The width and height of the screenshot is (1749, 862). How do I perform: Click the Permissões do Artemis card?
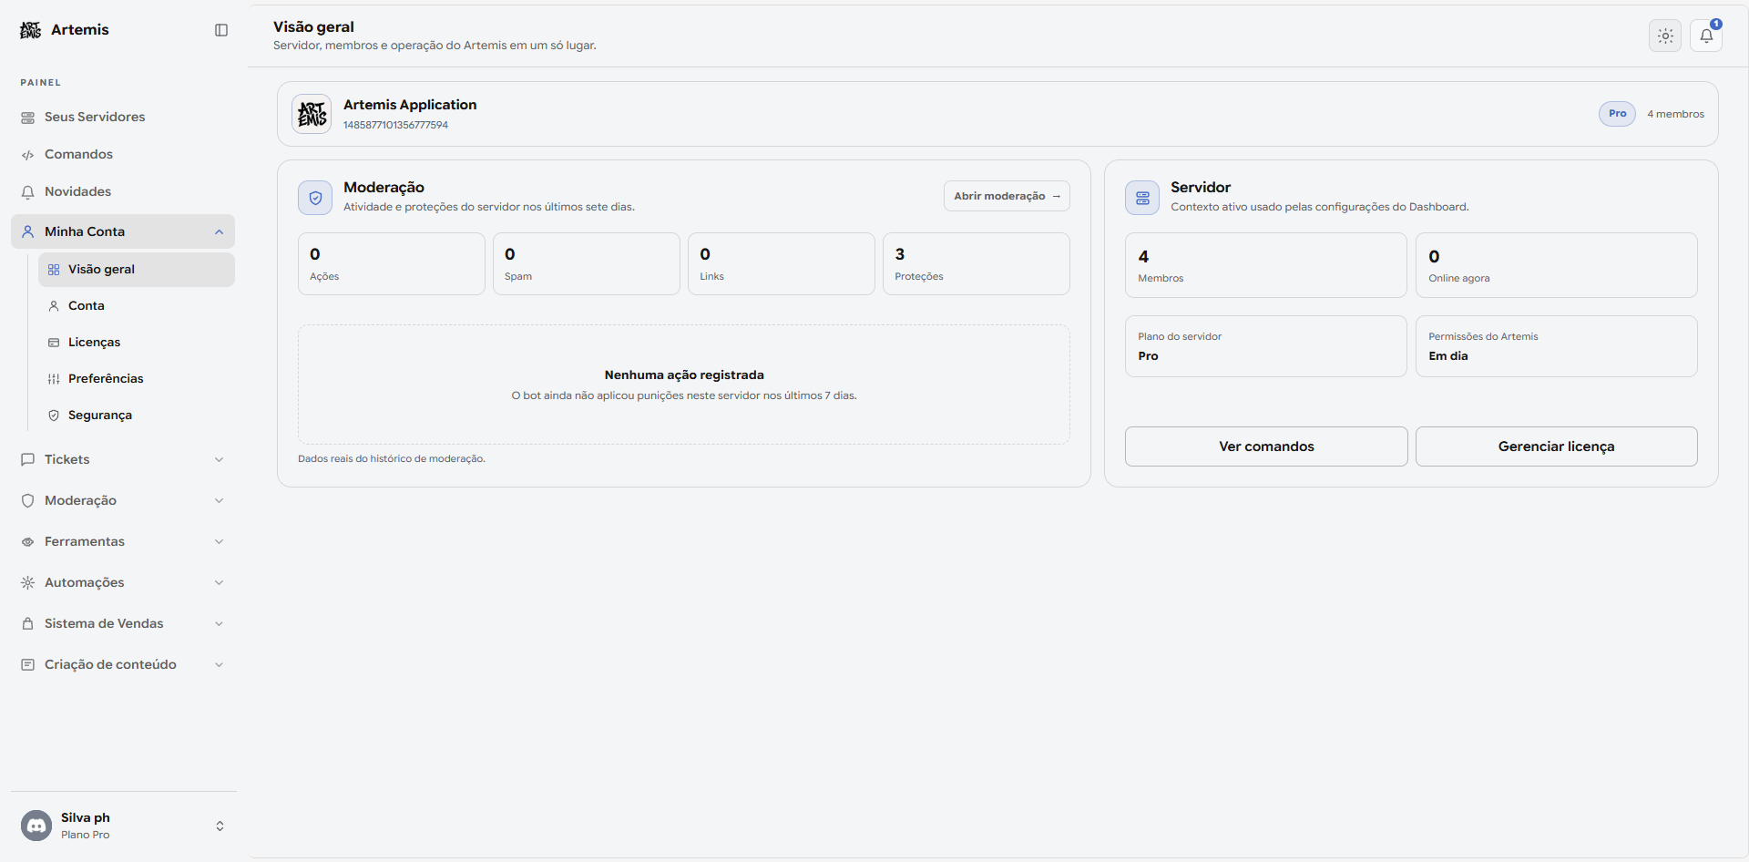(1557, 346)
